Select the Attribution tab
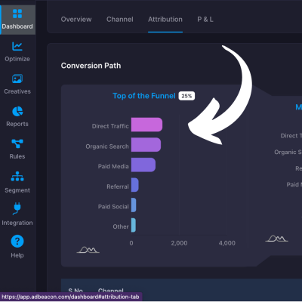The width and height of the screenshot is (302, 302). click(165, 20)
